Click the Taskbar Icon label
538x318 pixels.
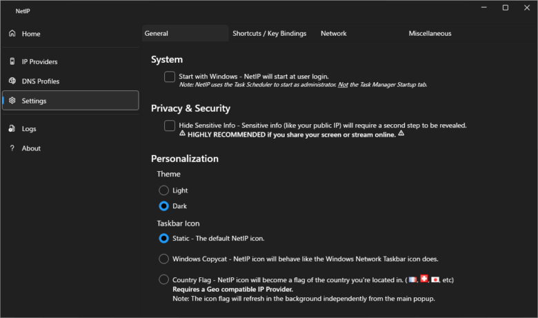tap(178, 223)
